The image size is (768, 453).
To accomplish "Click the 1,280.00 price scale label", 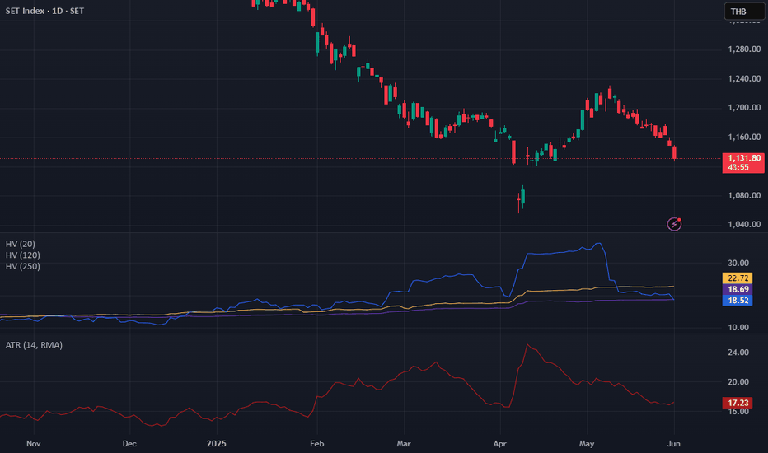I will pos(744,49).
